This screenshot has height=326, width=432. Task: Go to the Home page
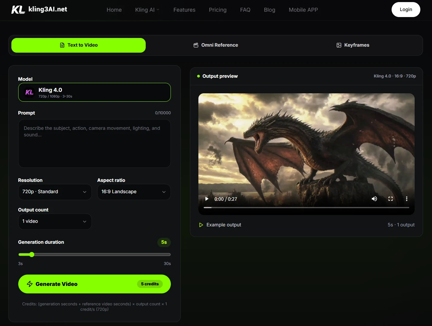(x=114, y=10)
